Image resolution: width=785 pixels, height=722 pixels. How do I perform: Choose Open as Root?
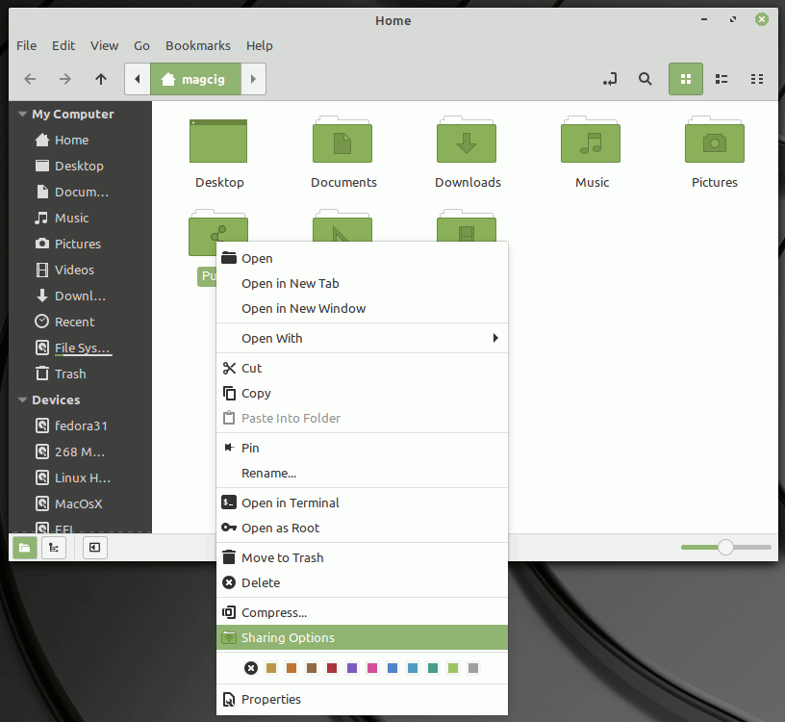(362, 529)
